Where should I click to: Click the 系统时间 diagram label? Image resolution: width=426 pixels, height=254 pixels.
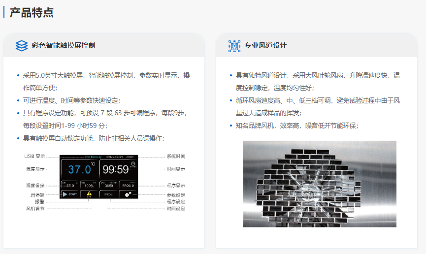(x=176, y=156)
